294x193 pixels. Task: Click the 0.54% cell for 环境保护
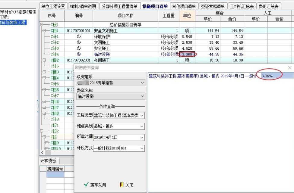coord(187,36)
